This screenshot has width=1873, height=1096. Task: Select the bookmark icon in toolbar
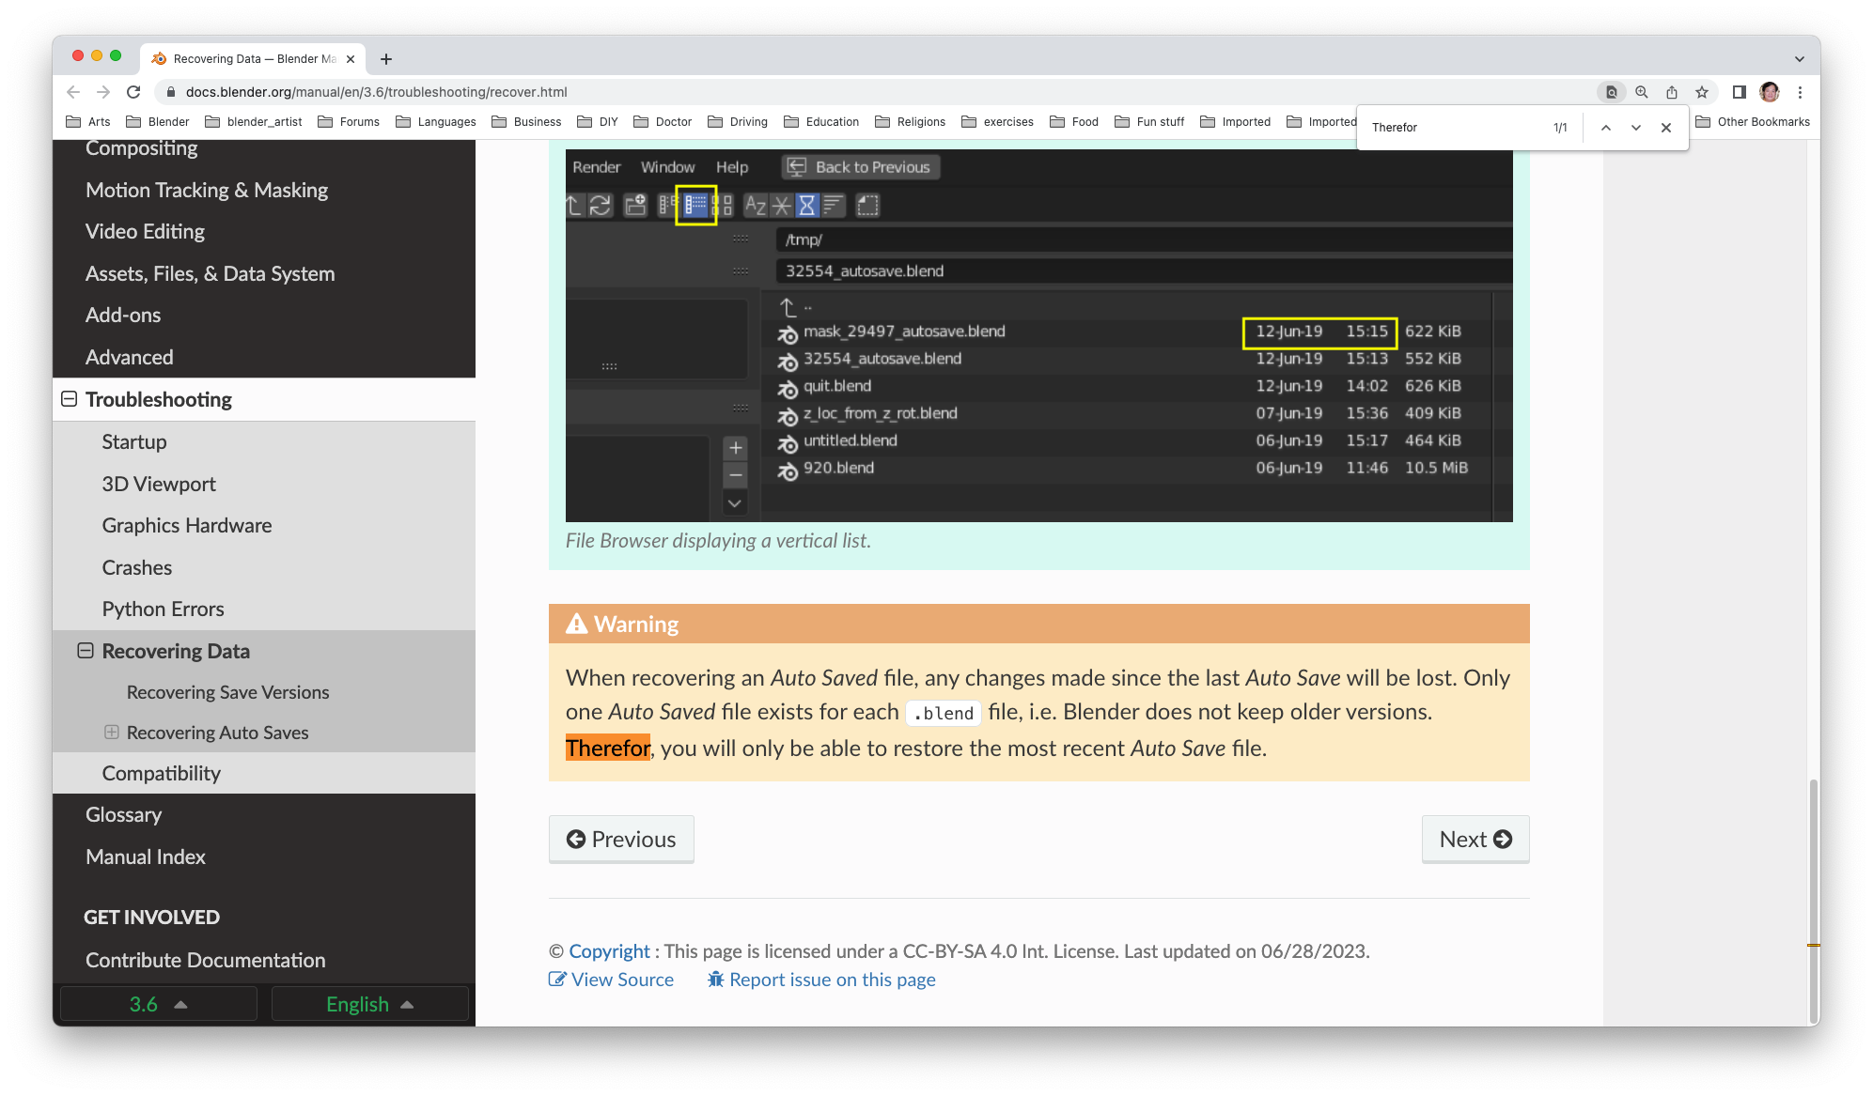point(1703,91)
